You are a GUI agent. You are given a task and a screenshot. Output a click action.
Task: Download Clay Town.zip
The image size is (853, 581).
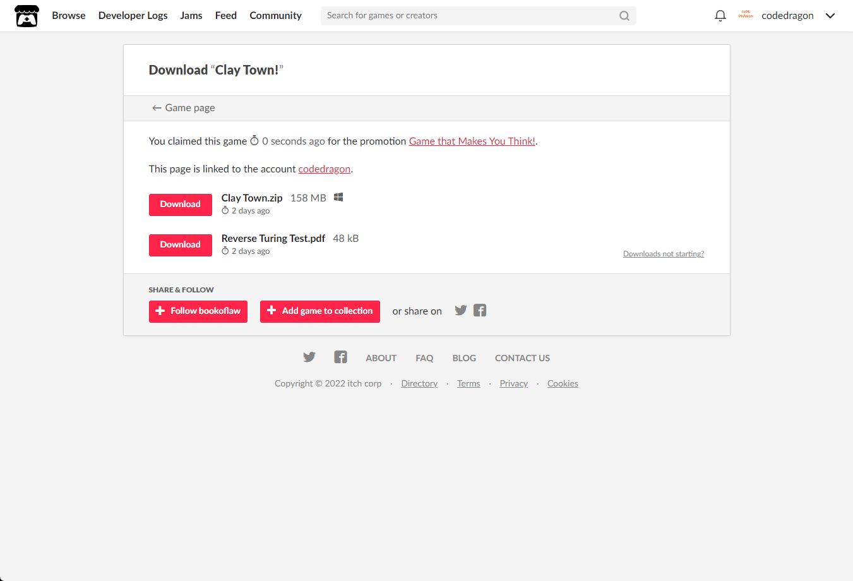pyautogui.click(x=181, y=205)
